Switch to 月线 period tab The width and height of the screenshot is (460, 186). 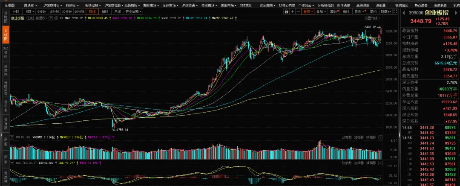(118, 12)
